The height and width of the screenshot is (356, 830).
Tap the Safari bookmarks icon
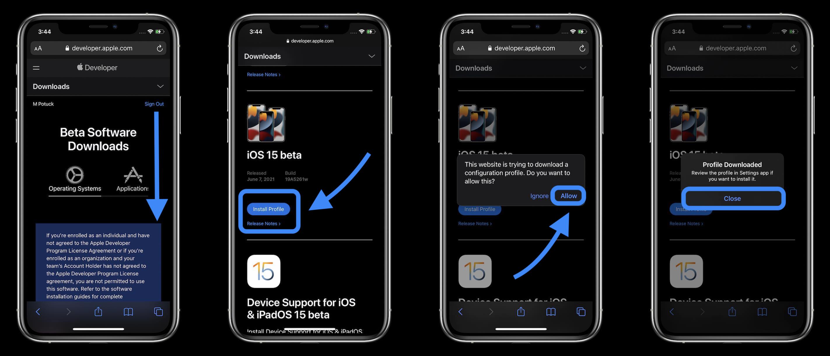coord(128,312)
